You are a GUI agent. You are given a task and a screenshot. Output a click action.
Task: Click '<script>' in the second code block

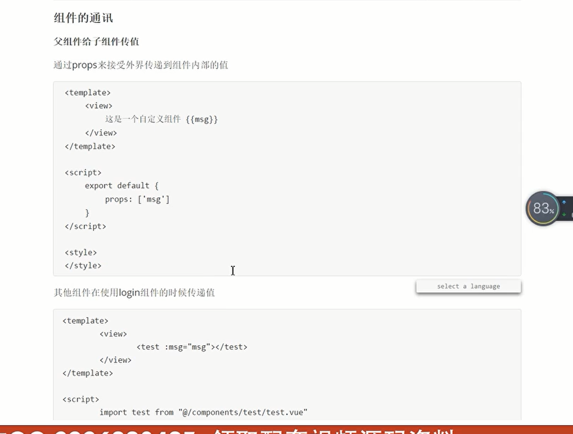(80, 399)
